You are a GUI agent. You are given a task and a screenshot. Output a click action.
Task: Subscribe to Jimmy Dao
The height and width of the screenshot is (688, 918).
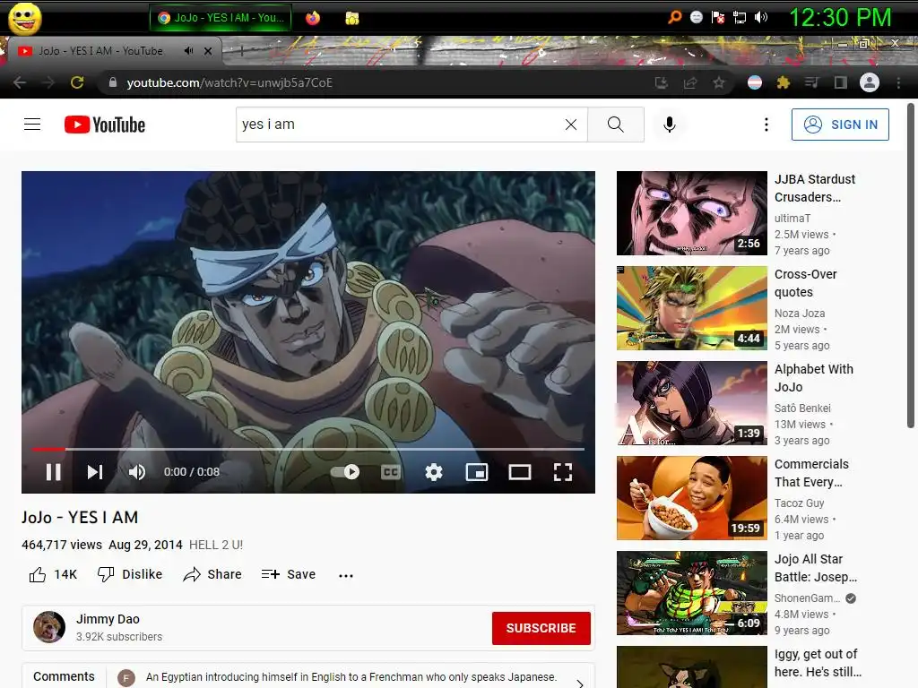click(x=541, y=628)
